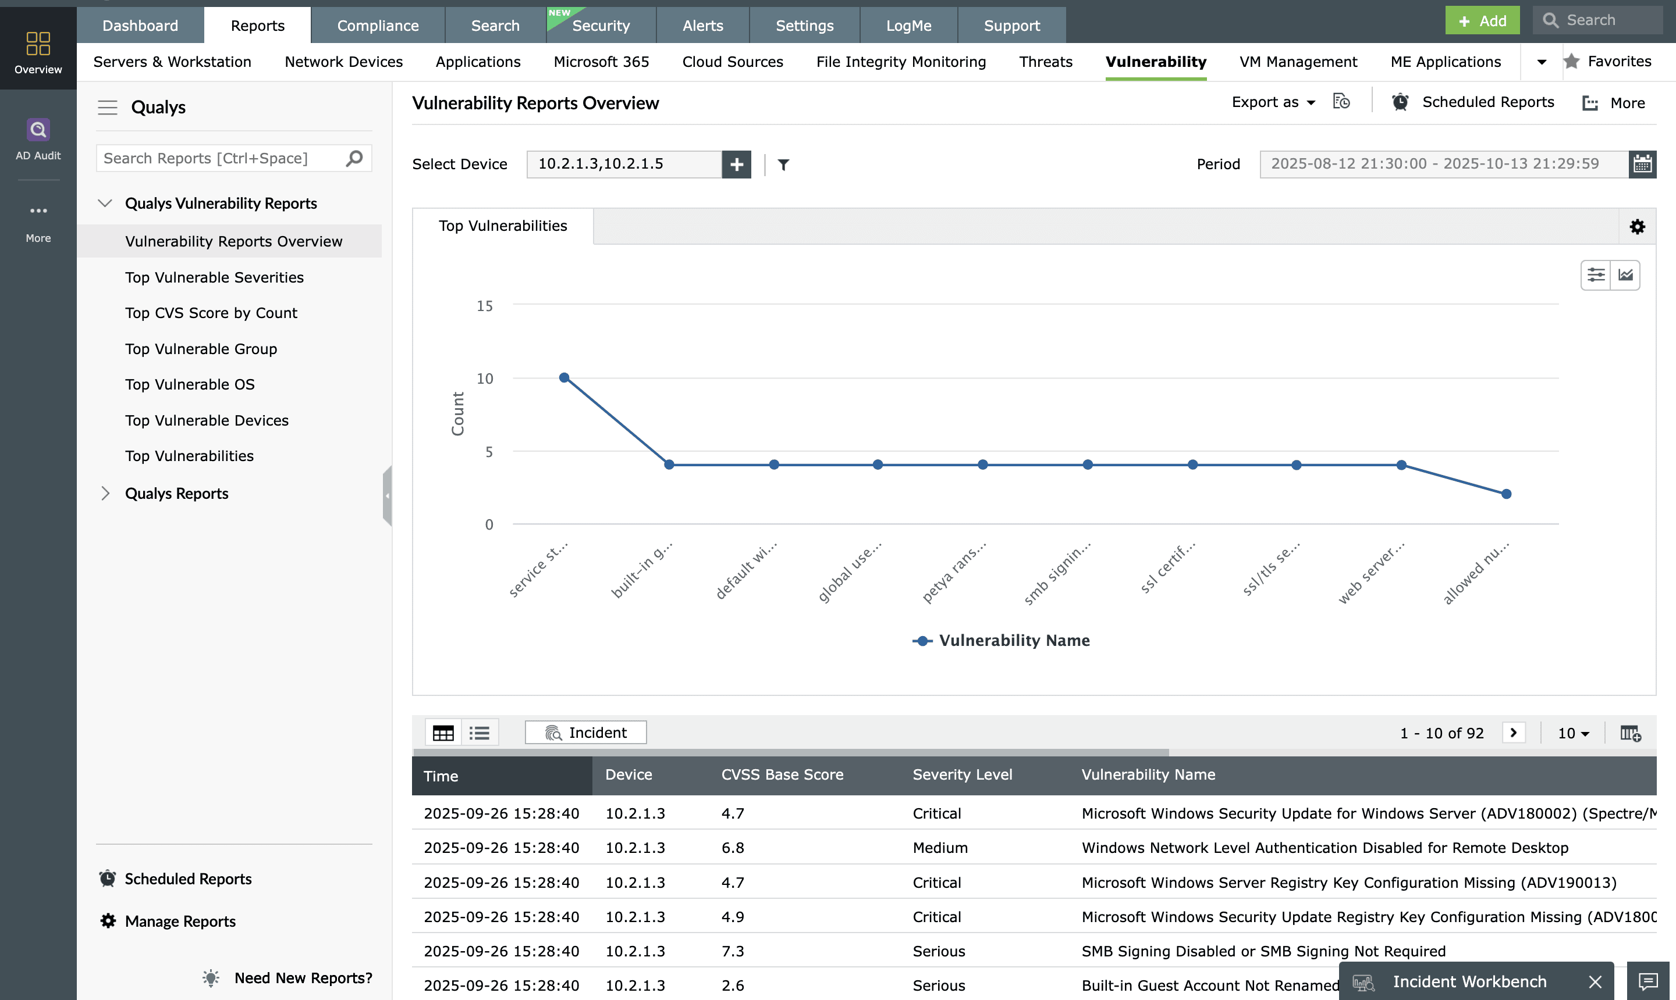Toggle the Qualys hamburger menu

point(107,107)
